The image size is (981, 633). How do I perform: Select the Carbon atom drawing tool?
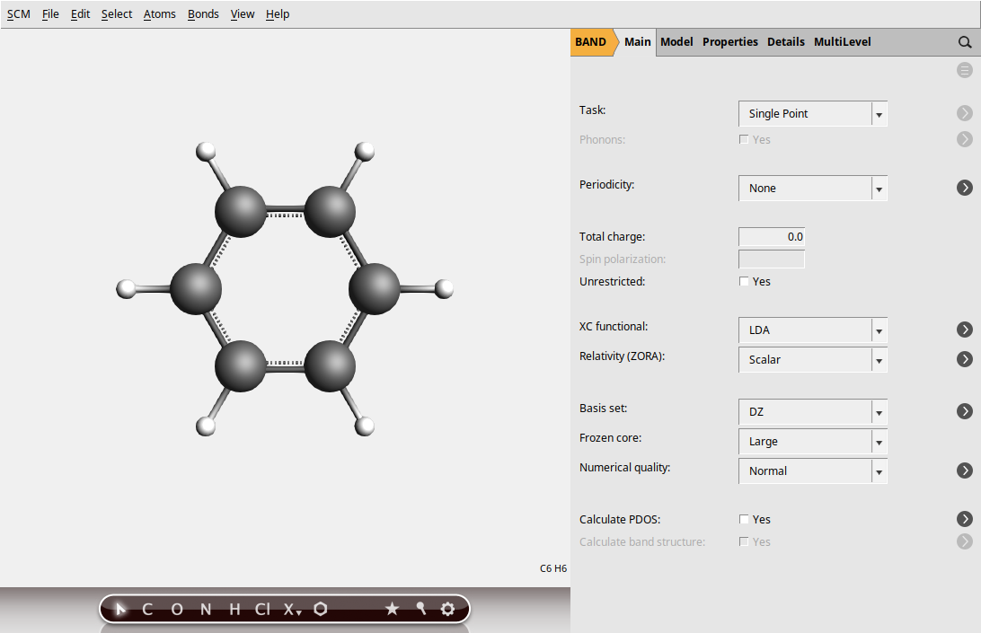146,609
